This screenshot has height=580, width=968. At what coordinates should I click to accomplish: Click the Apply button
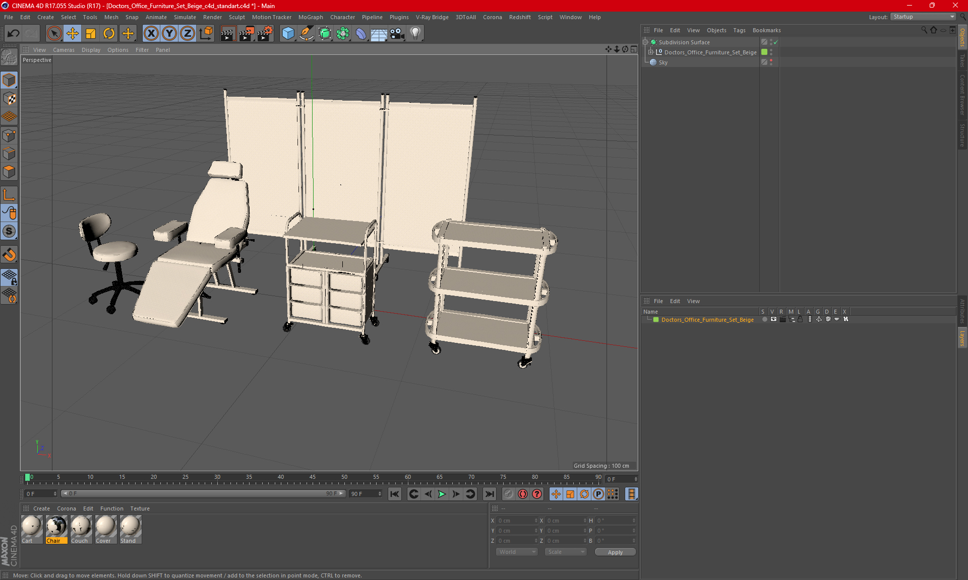coord(615,552)
